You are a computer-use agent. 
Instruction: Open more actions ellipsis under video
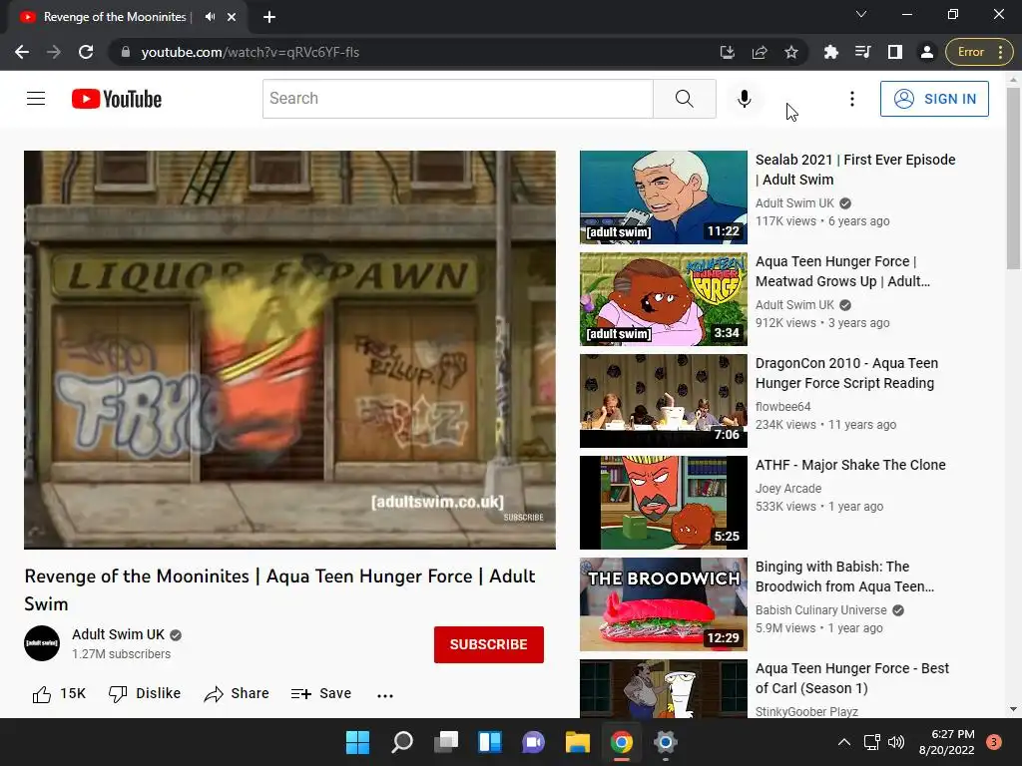pos(385,695)
